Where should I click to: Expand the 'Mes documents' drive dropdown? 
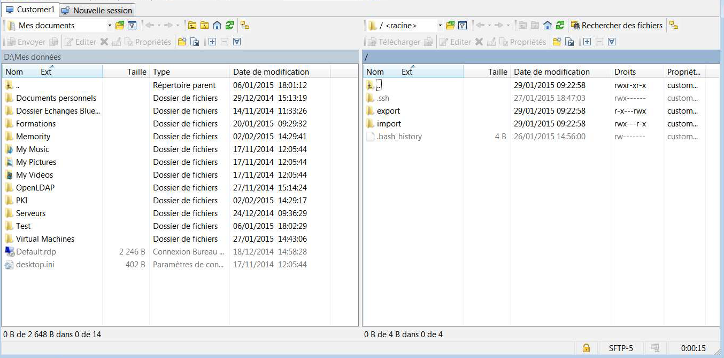[110, 26]
